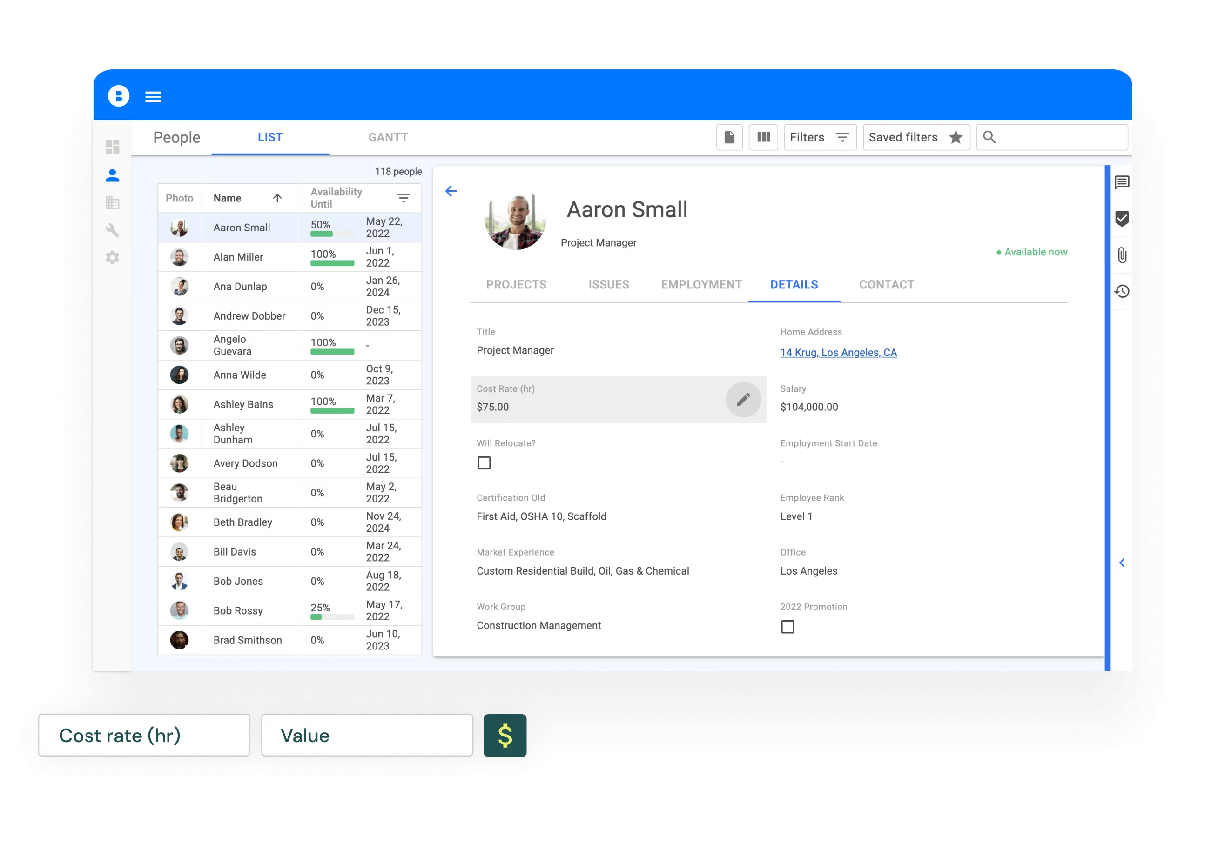This screenshot has width=1218, height=857.
Task: Open the hamburger navigation menu
Action: pos(153,97)
